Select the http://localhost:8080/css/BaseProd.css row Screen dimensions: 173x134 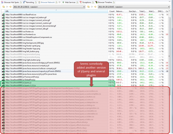coord(85,15)
